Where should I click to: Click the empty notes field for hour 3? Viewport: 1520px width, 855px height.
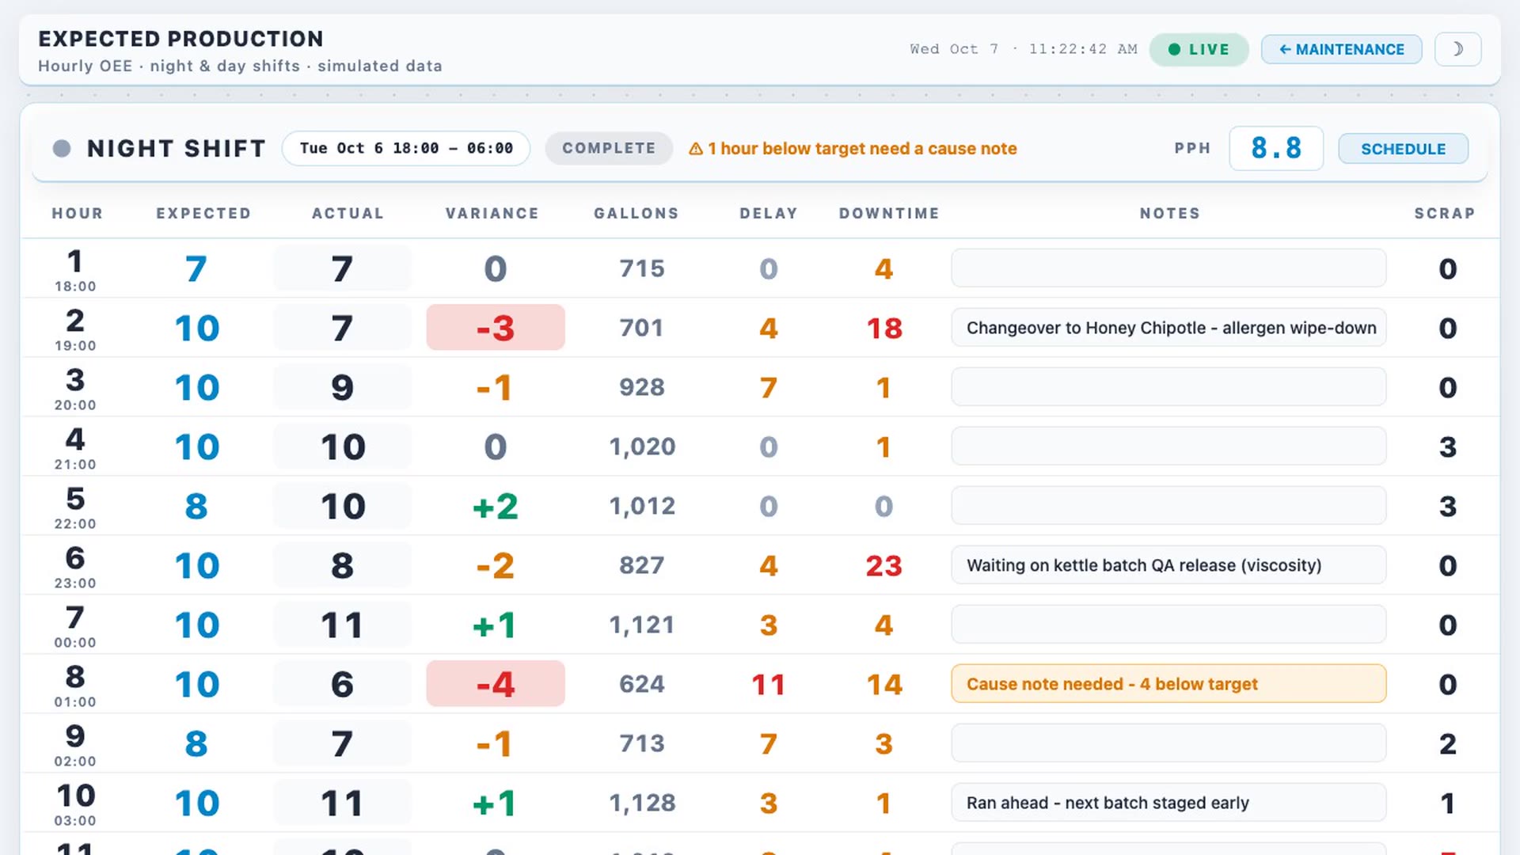click(1168, 387)
